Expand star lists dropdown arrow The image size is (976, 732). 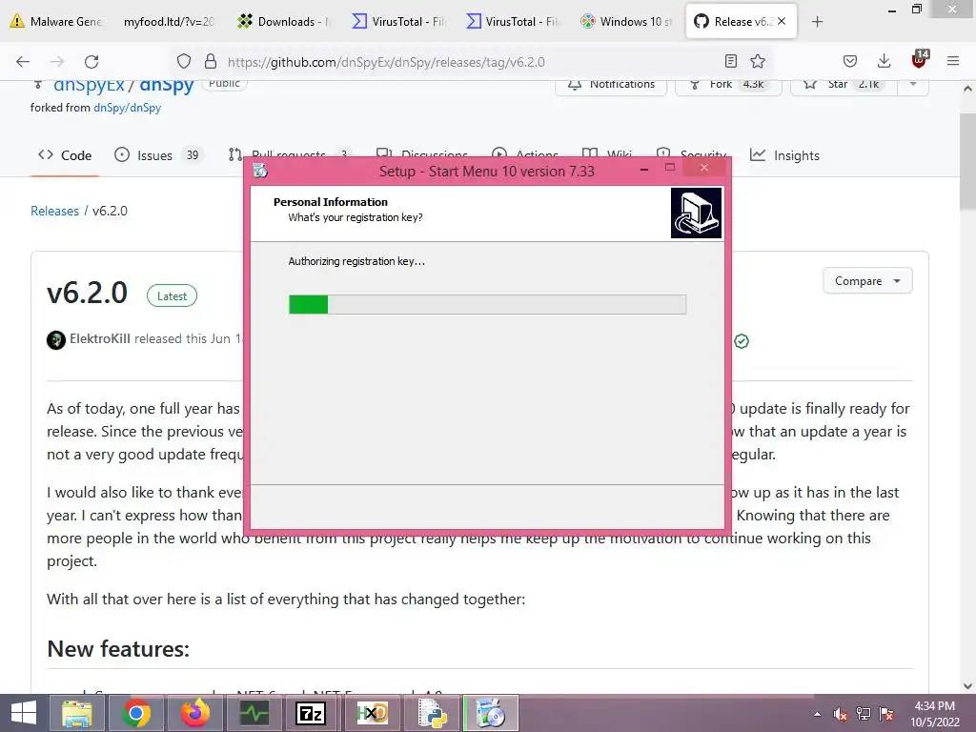[913, 85]
